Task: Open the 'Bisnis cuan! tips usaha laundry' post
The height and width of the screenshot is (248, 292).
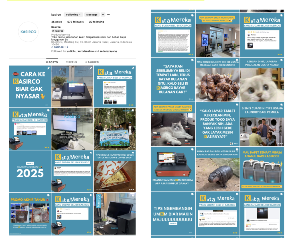Action: tap(262, 124)
